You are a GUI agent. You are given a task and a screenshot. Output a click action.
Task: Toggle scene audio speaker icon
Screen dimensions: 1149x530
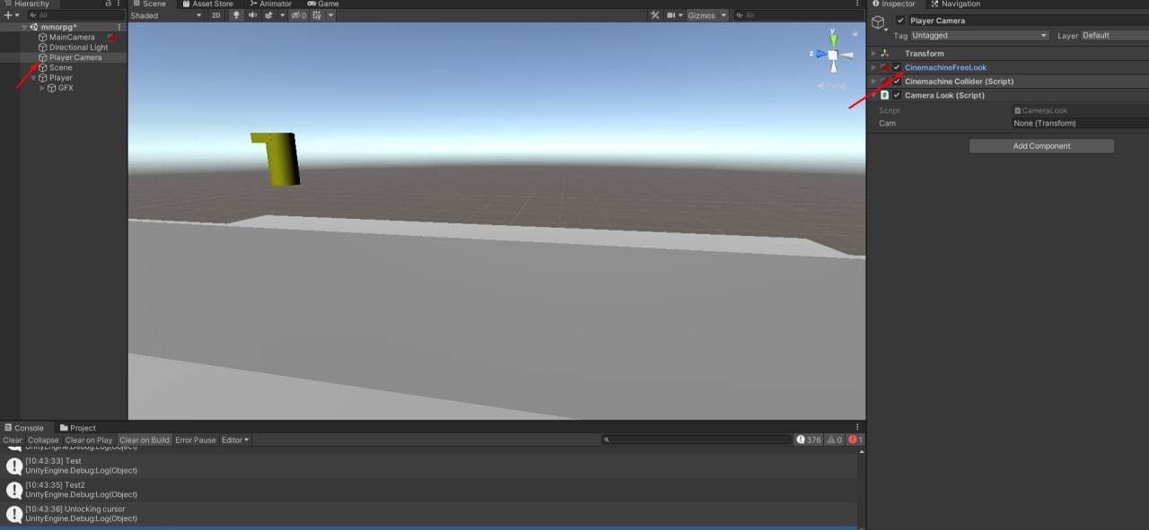[x=252, y=15]
